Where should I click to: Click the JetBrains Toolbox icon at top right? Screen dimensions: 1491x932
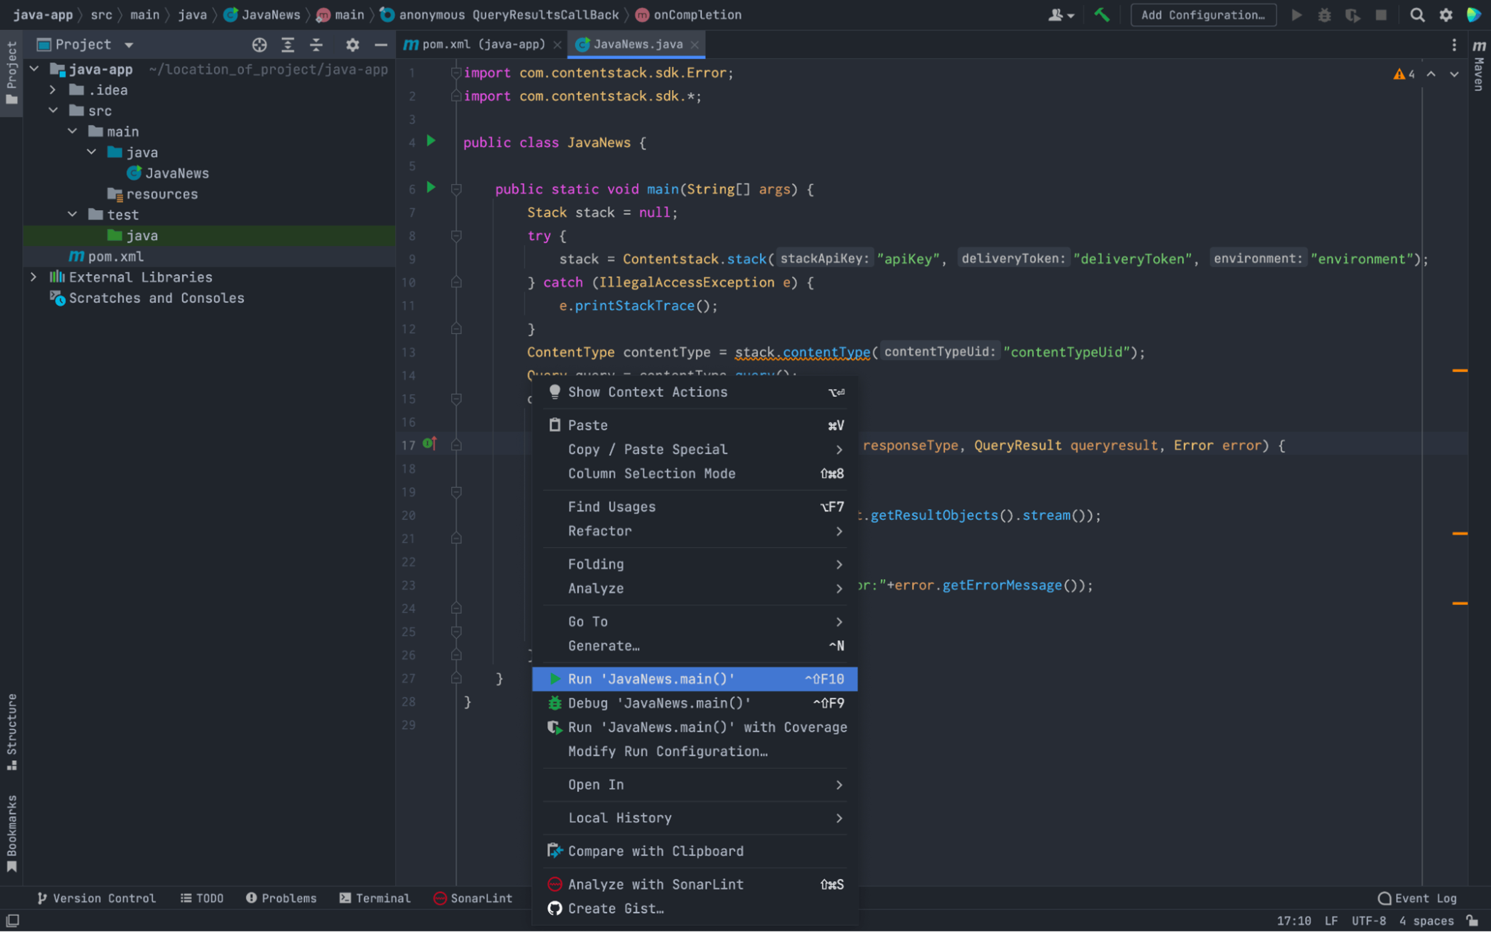1474,15
